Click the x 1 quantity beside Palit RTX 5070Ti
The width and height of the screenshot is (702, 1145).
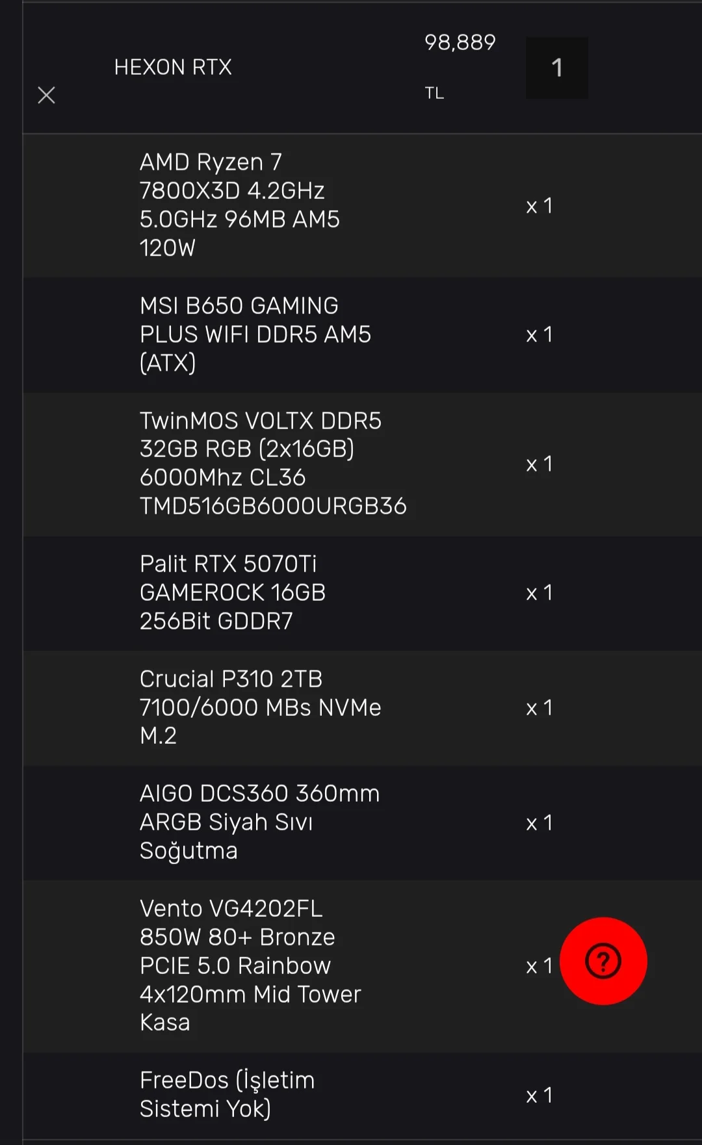[x=539, y=593]
